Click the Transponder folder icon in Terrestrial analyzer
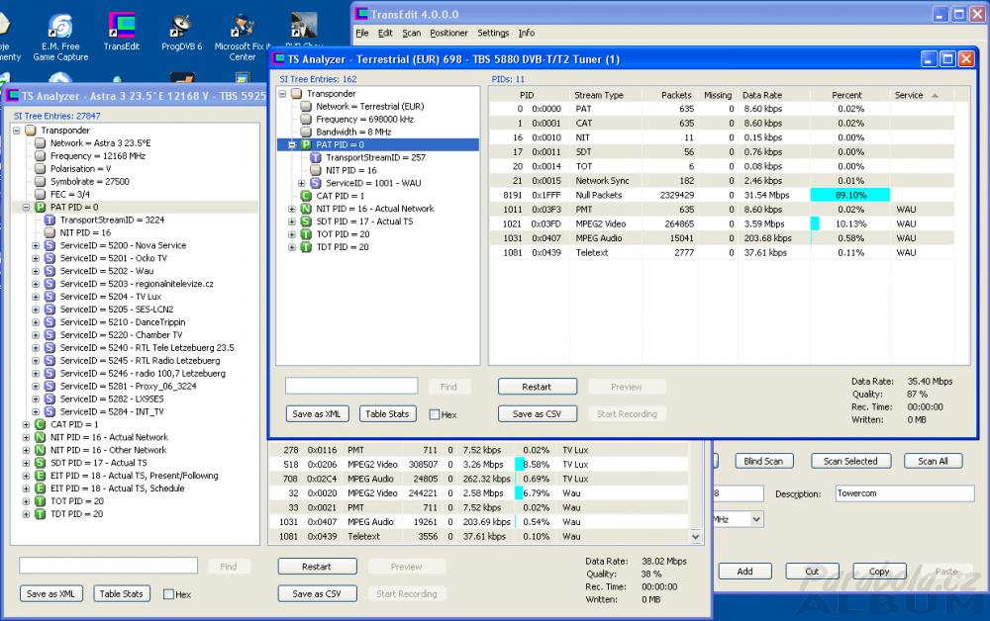Viewport: 990px width, 621px height. 297,93
